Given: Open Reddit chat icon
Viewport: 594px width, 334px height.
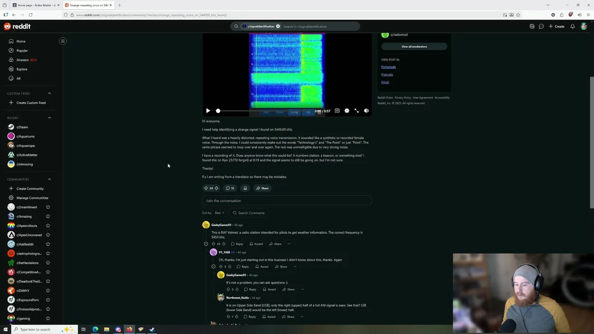Looking at the screenshot, I should pos(541,26).
